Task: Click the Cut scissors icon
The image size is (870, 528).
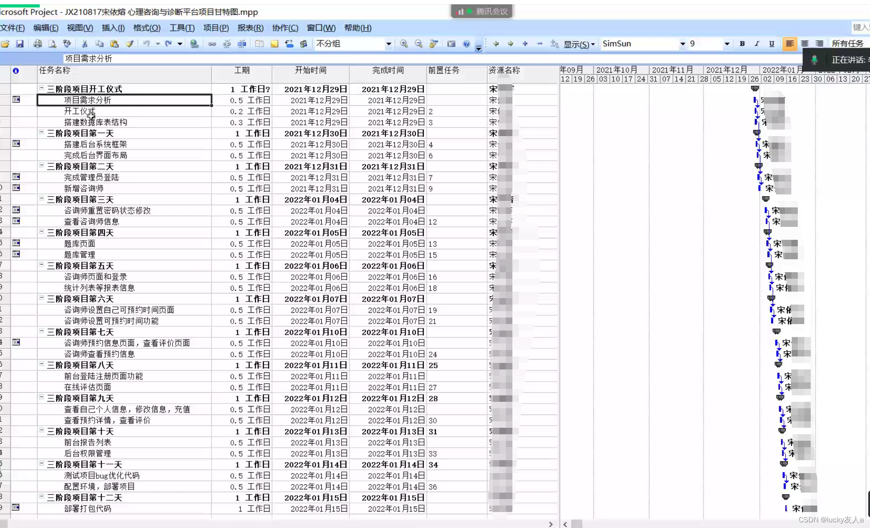Action: (85, 44)
